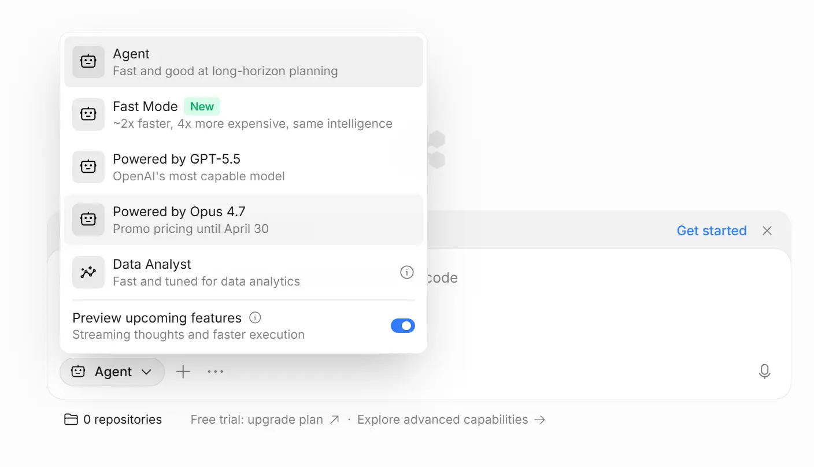Open the three-dots more options menu
Image resolution: width=814 pixels, height=467 pixels.
[216, 372]
